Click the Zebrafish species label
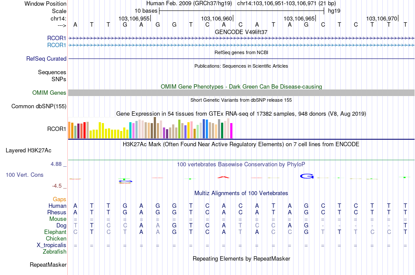 click(55, 252)
